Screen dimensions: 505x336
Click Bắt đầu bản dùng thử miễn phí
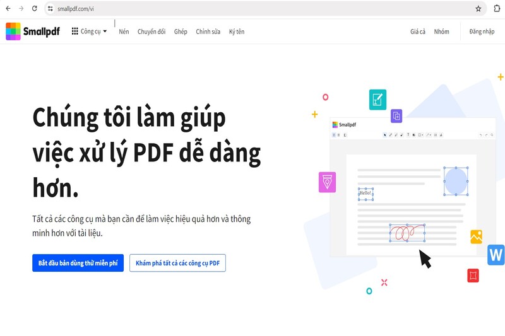(x=78, y=263)
